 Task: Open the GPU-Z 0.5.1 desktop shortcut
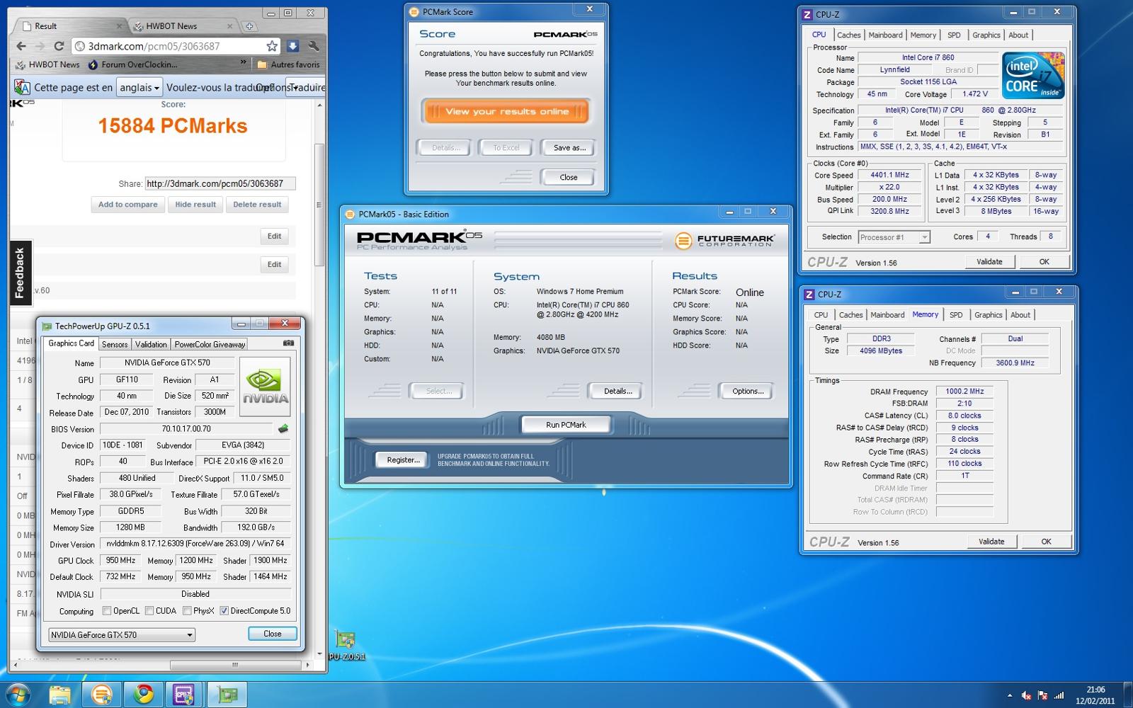(x=346, y=645)
